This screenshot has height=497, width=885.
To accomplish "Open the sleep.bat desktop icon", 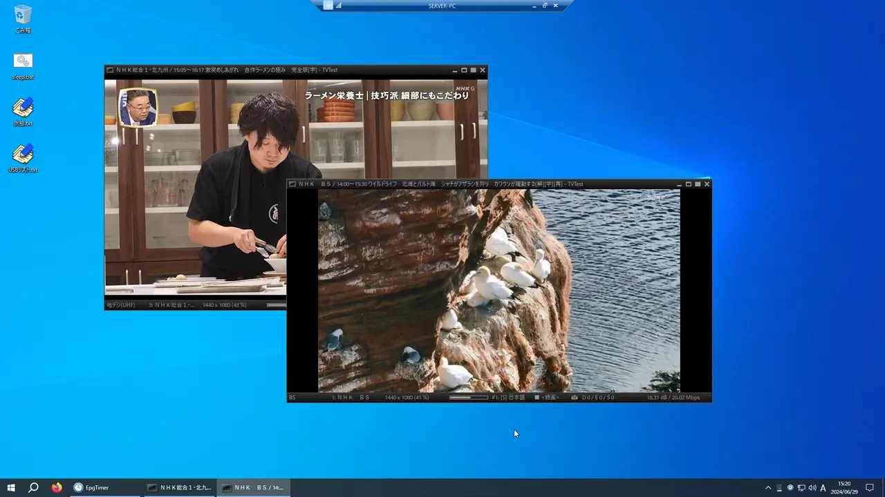I will [x=23, y=66].
